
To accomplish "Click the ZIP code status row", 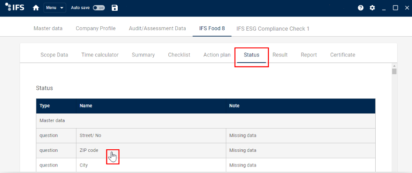I will coord(206,151).
